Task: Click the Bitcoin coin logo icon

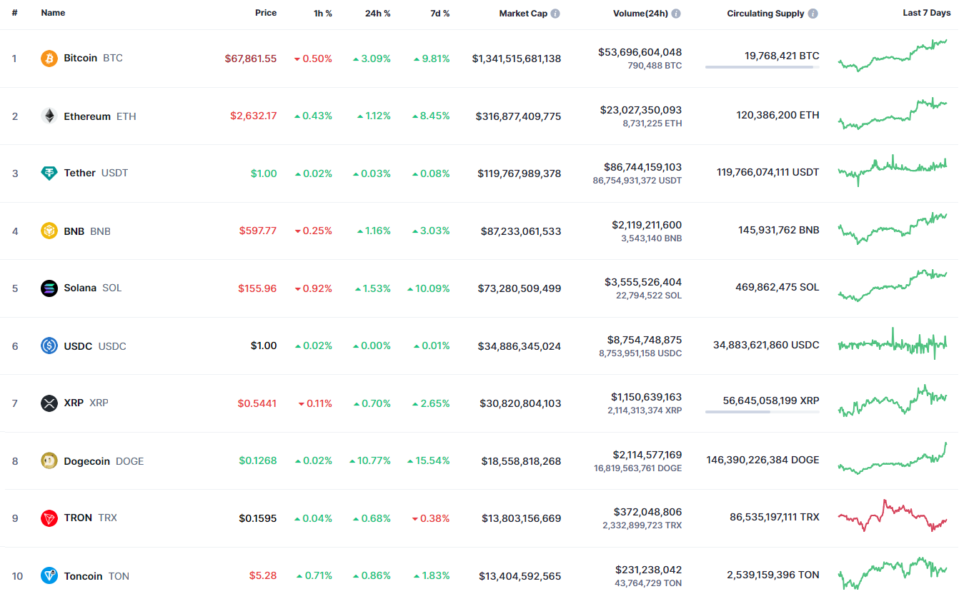Action: [49, 59]
